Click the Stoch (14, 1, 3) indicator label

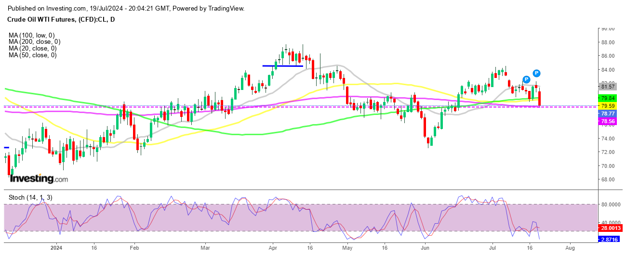click(30, 197)
